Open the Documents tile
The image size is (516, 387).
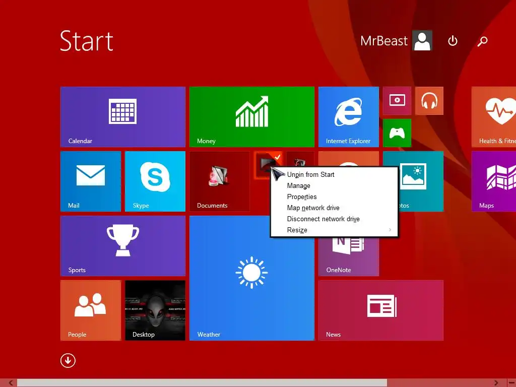(220, 181)
